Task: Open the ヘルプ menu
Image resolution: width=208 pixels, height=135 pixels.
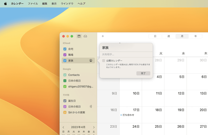Action: pyautogui.click(x=81, y=4)
